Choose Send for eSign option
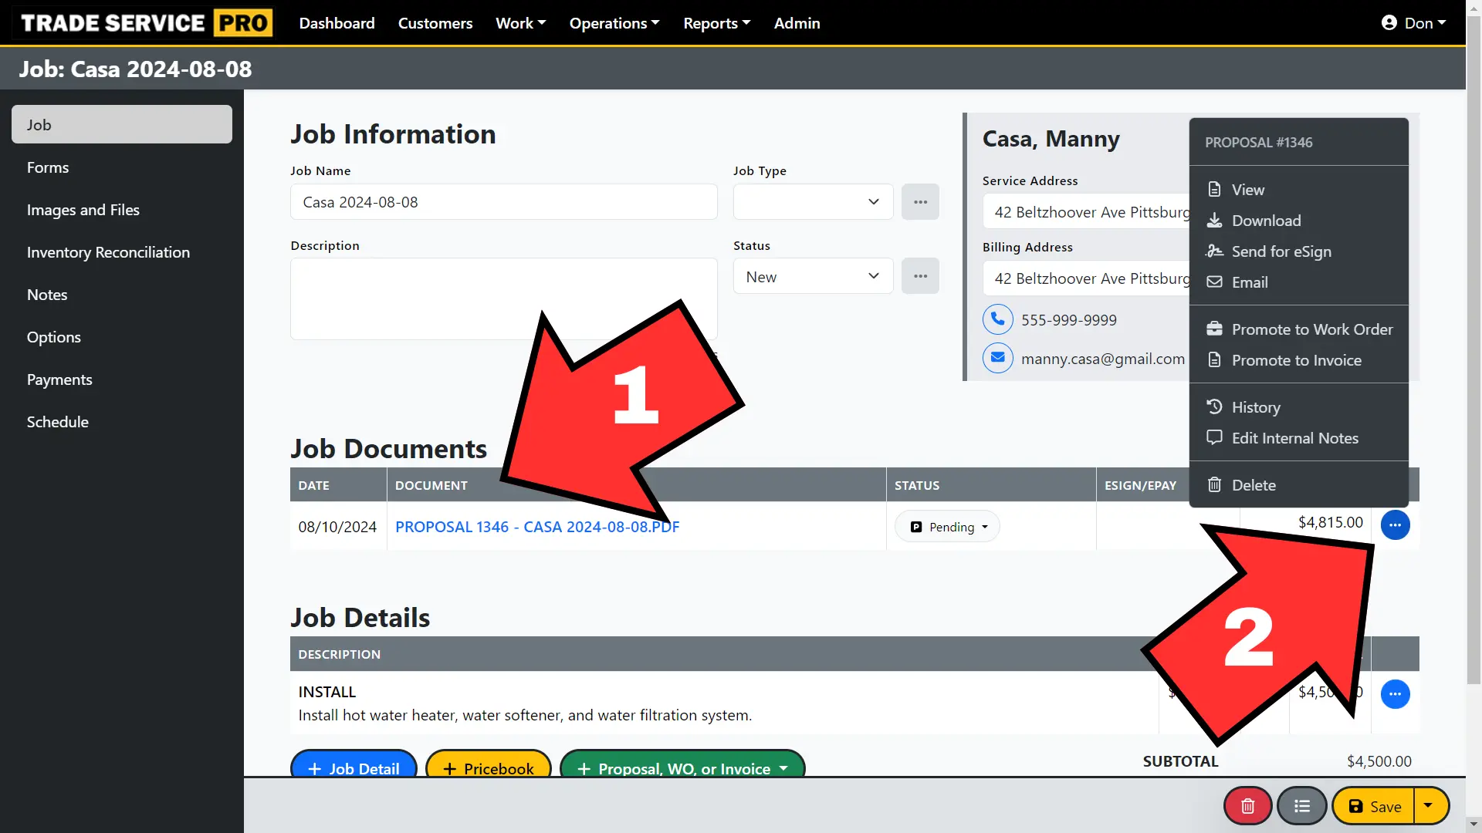This screenshot has height=833, width=1482. click(1281, 251)
